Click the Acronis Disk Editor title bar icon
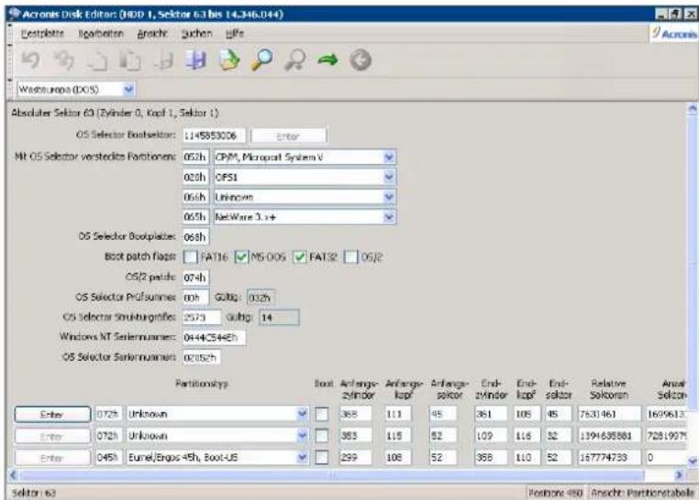 click(15, 14)
